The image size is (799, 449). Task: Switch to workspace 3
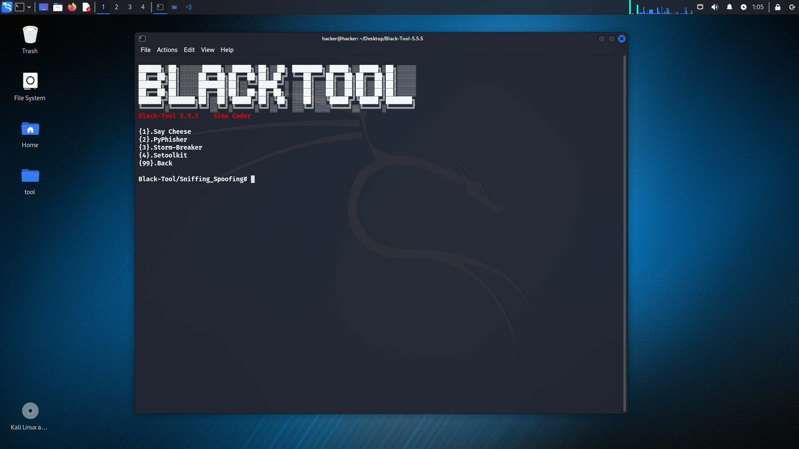click(x=130, y=7)
